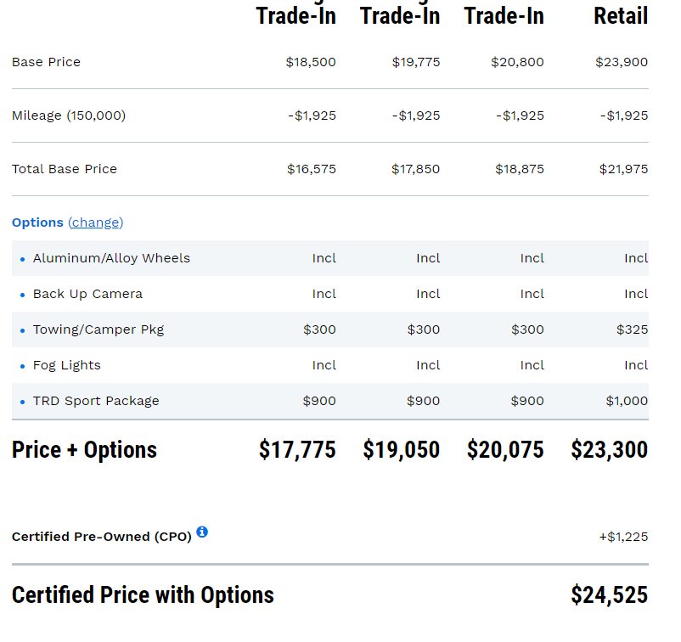Click the $23,300 retail price plus options

click(x=609, y=450)
